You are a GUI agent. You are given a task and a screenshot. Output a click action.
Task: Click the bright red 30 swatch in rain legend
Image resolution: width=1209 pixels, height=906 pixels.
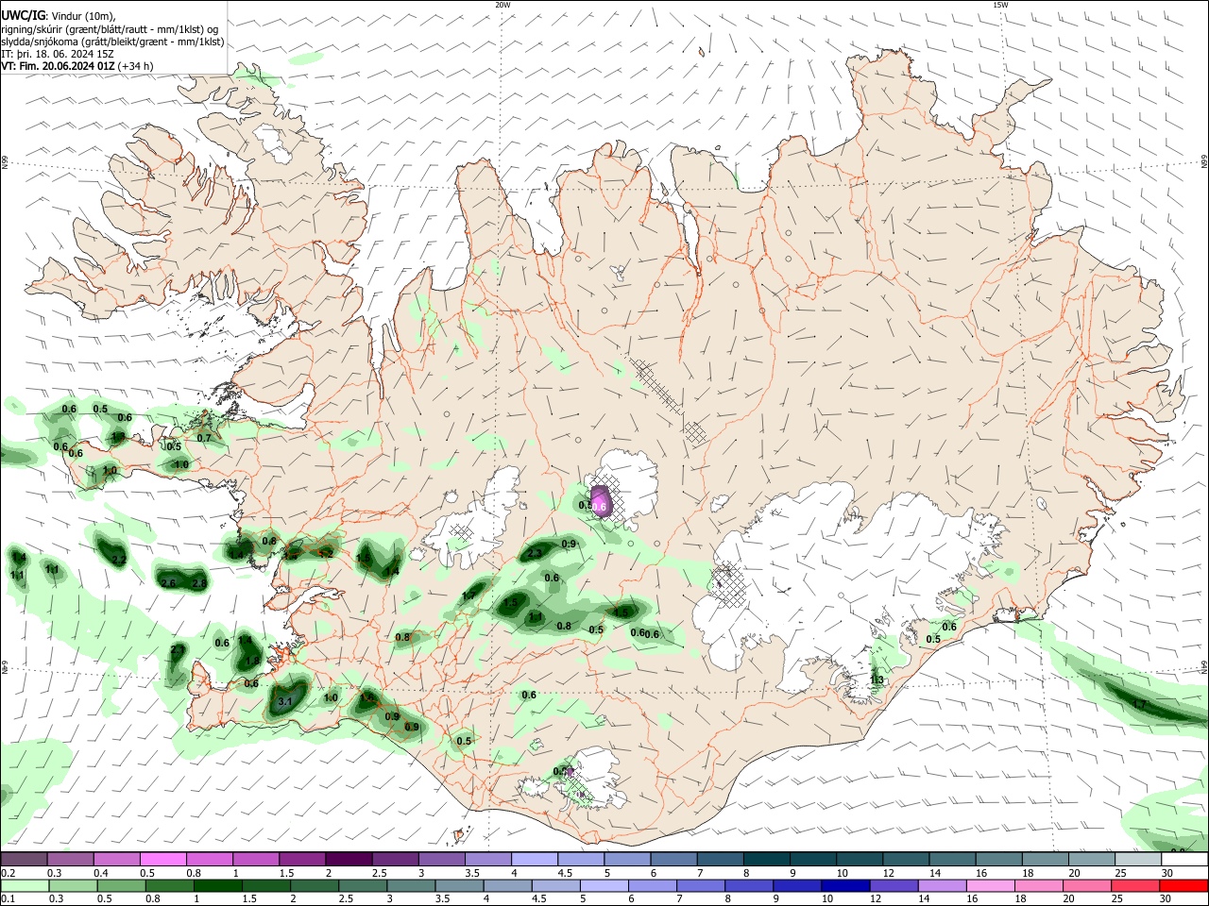click(1184, 886)
